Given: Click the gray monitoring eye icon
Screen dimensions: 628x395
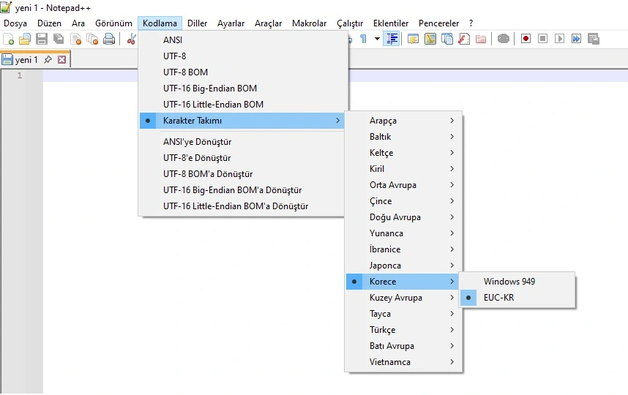Looking at the screenshot, I should (x=504, y=39).
